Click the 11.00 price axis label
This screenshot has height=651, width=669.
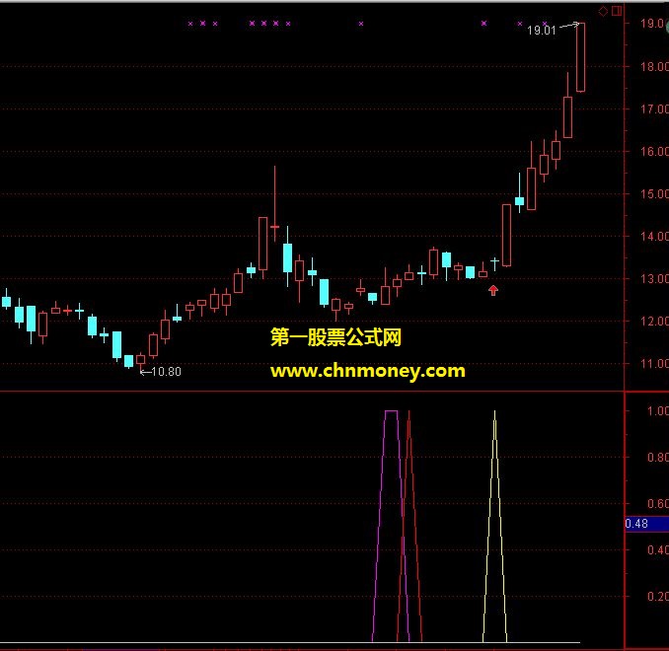click(654, 363)
